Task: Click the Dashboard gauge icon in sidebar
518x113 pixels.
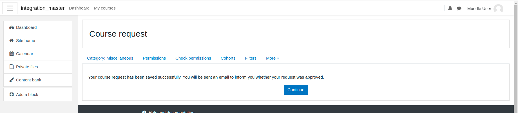Action: (x=12, y=27)
